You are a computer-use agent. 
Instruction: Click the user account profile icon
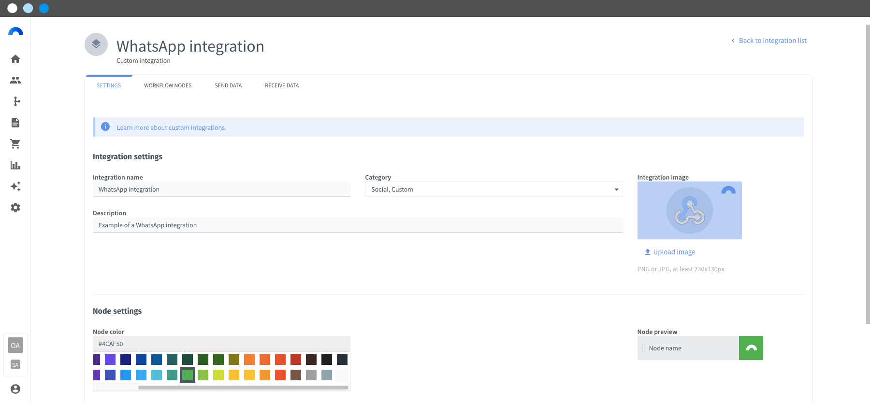[x=15, y=389]
